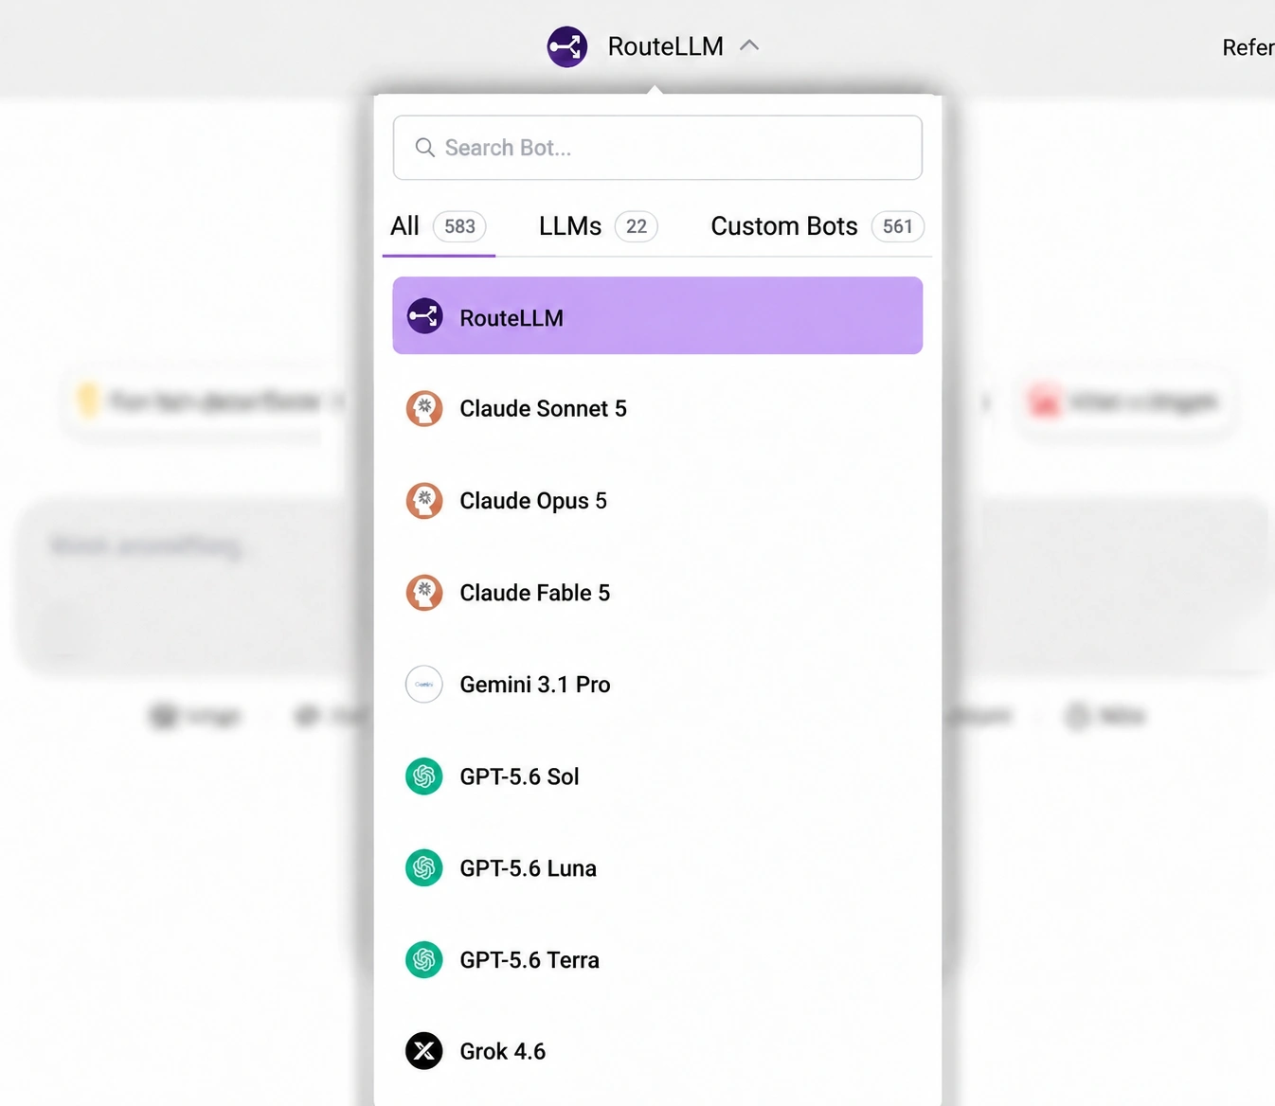Open the Custom Bots tab
This screenshot has width=1275, height=1106.
coord(817,226)
